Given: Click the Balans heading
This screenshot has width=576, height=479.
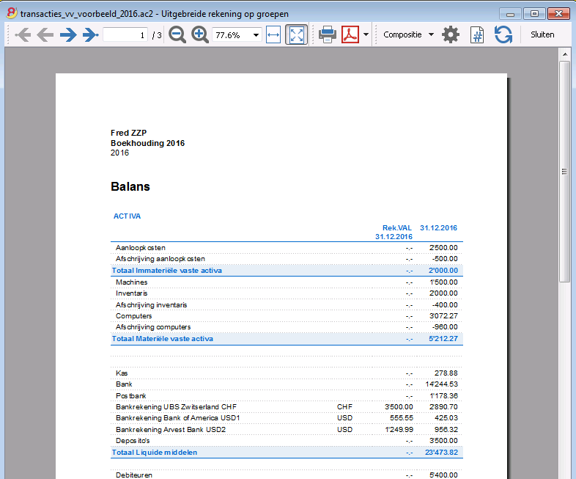Looking at the screenshot, I should click(130, 187).
